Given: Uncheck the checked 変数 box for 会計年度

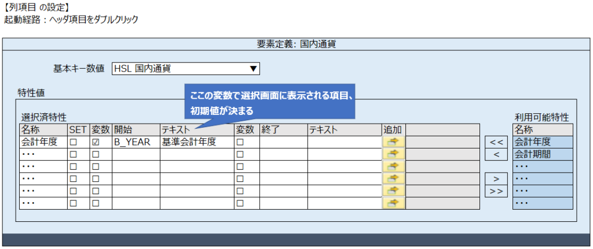Looking at the screenshot, I should 96,142.
